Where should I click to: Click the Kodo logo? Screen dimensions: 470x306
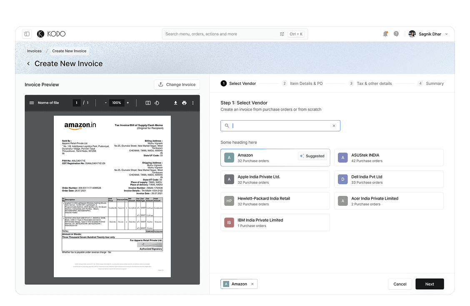pos(51,34)
